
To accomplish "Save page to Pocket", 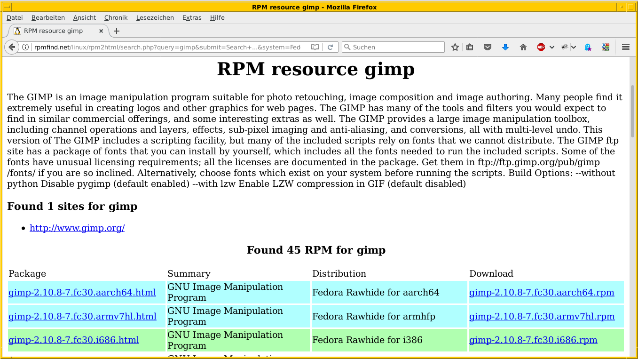I will 488,47.
